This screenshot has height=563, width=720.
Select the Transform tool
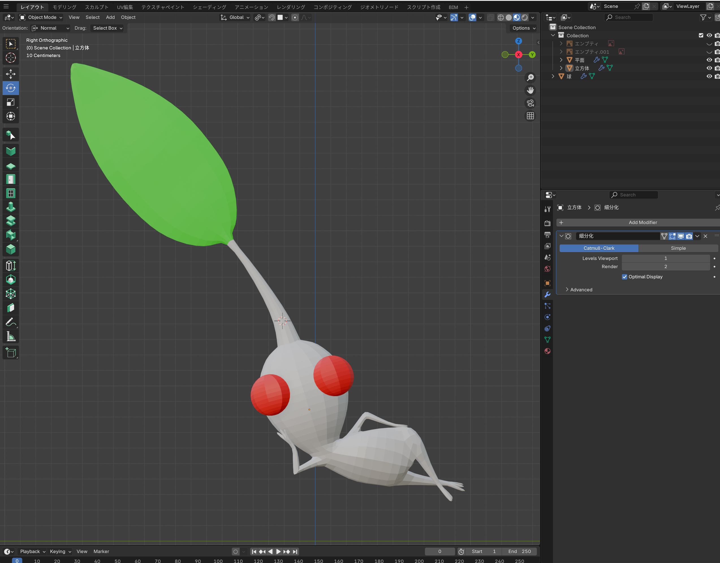point(10,116)
